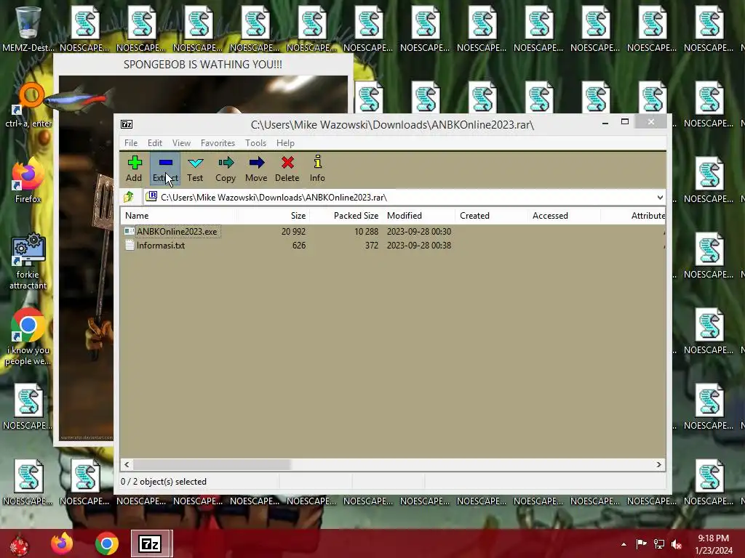Viewport: 745px width, 558px height.
Task: Open the Recycle Bin MEMZ-Dest desktop icon
Action: coord(28,28)
